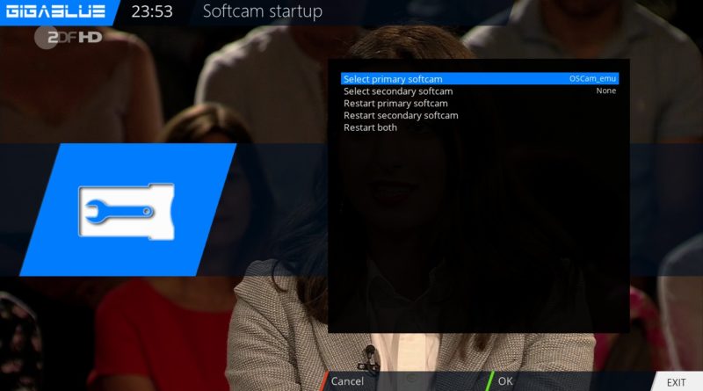
Task: Click the softcam wrench card icon
Action: tap(127, 211)
